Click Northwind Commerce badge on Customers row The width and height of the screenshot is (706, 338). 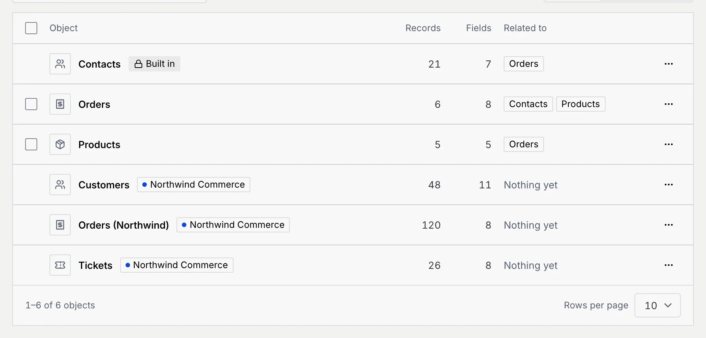[194, 185]
